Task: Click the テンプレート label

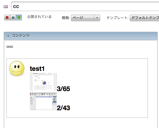Action: coord(118,18)
